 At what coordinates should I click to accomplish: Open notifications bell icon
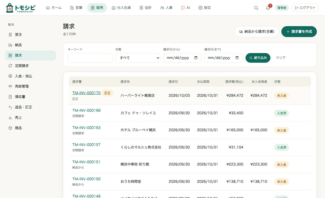pos(268,8)
